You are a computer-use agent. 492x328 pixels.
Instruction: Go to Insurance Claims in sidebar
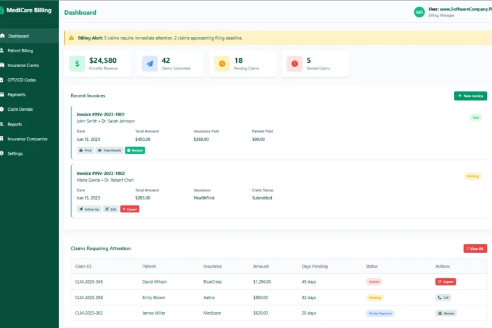tap(29, 65)
